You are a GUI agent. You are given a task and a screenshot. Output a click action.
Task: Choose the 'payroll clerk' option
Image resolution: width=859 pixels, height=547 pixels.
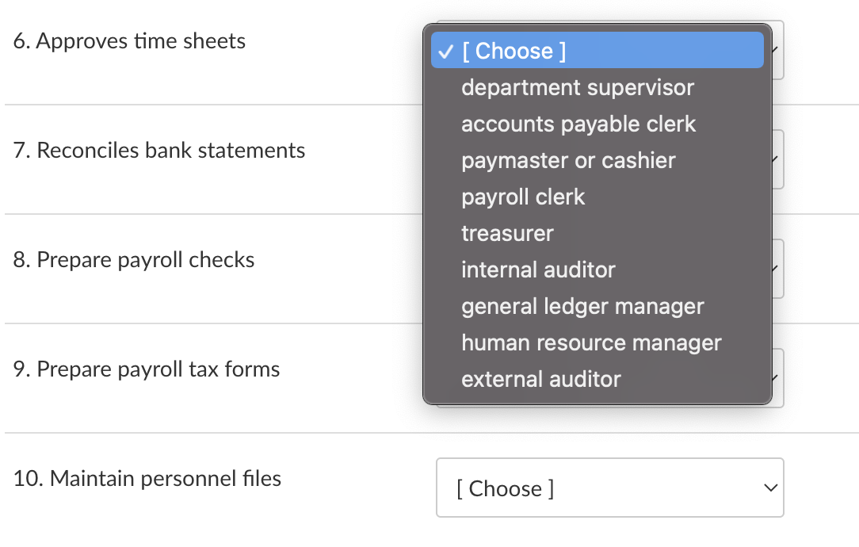(523, 197)
